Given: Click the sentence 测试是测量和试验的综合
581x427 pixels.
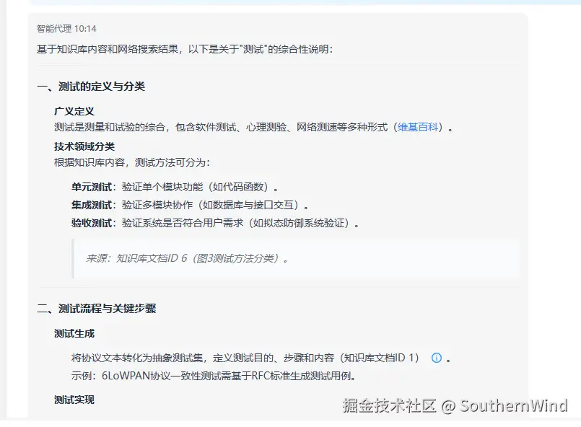Looking at the screenshot, I should (x=253, y=128).
